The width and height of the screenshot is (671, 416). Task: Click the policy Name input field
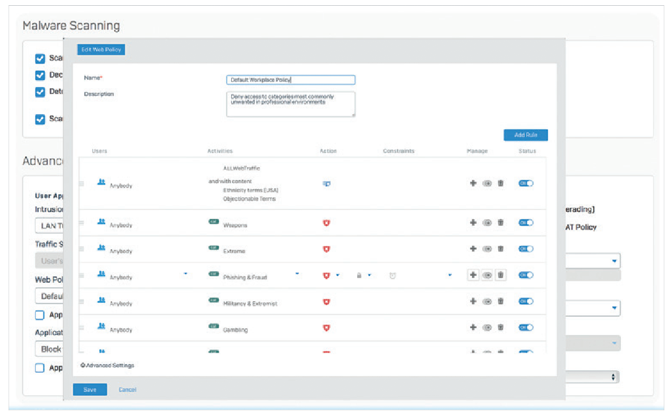tap(291, 80)
